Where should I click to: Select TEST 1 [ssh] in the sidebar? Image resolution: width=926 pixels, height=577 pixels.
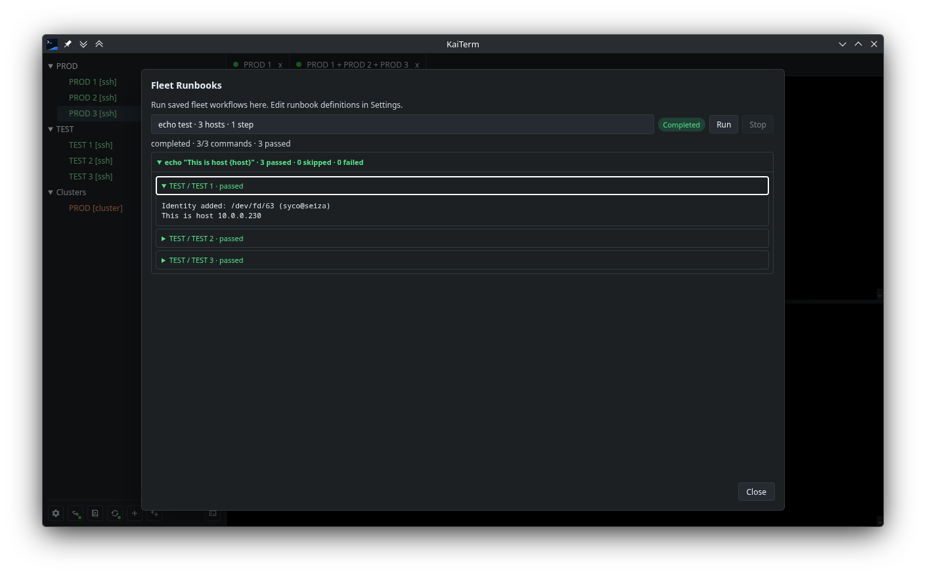[x=91, y=145]
